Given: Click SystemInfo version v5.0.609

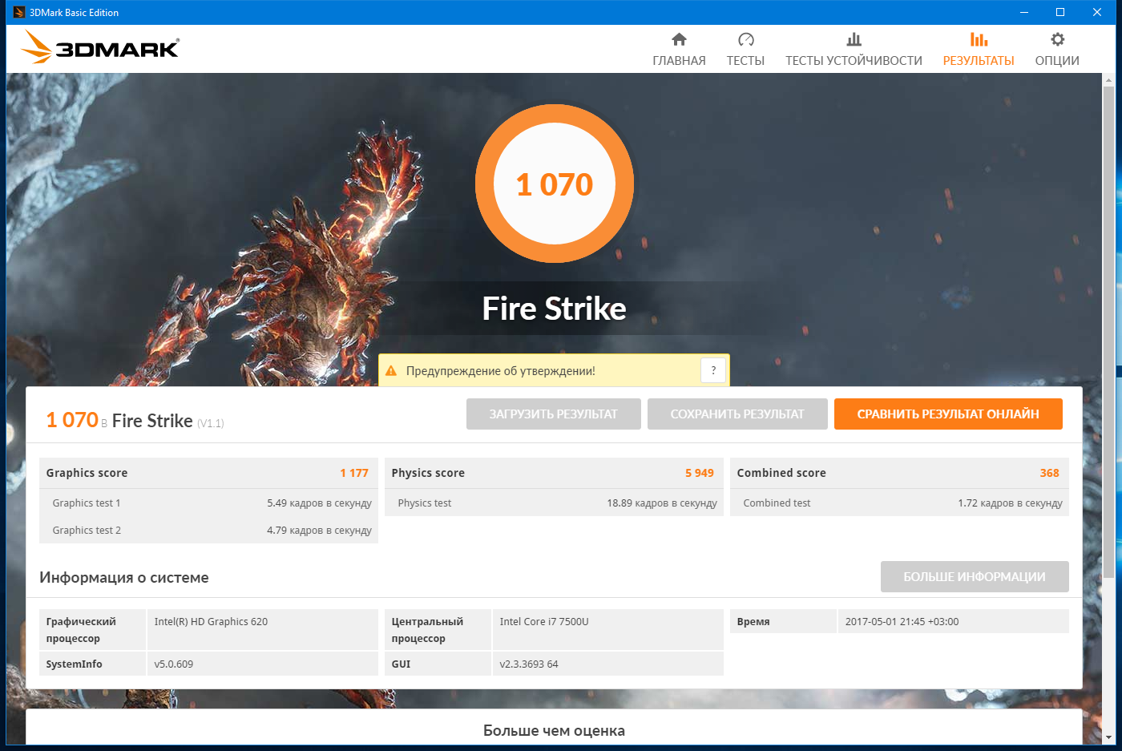Looking at the screenshot, I should [x=174, y=664].
